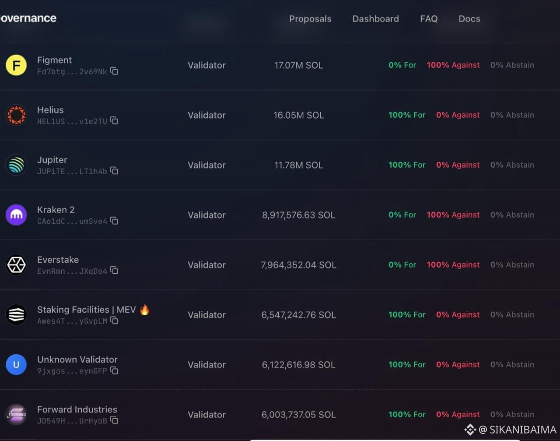
Task: Select the Unknown Validator name
Action: tap(77, 360)
